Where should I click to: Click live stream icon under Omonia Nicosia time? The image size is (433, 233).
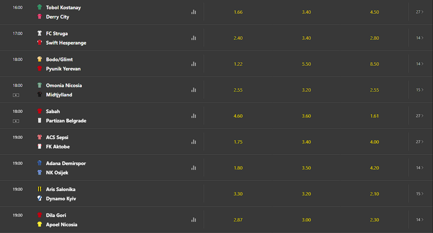coord(16,95)
